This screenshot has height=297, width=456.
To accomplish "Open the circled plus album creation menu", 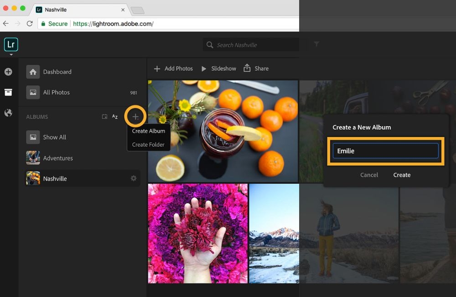I will tap(135, 117).
